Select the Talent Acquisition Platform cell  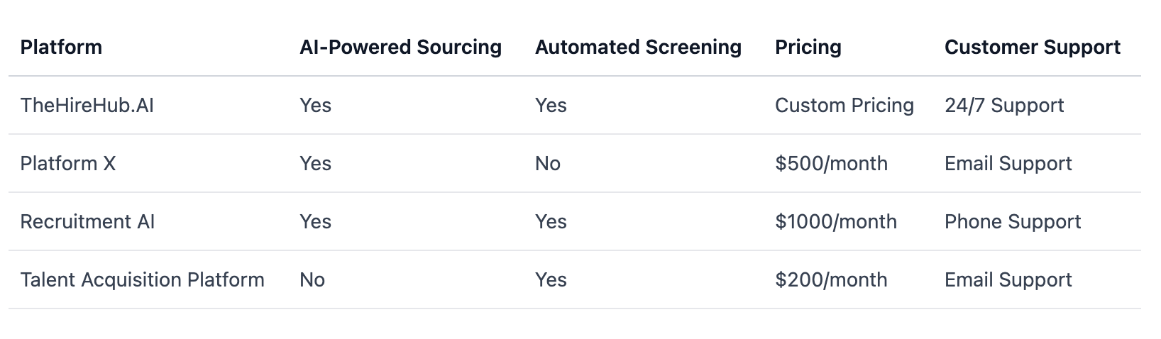[142, 279]
